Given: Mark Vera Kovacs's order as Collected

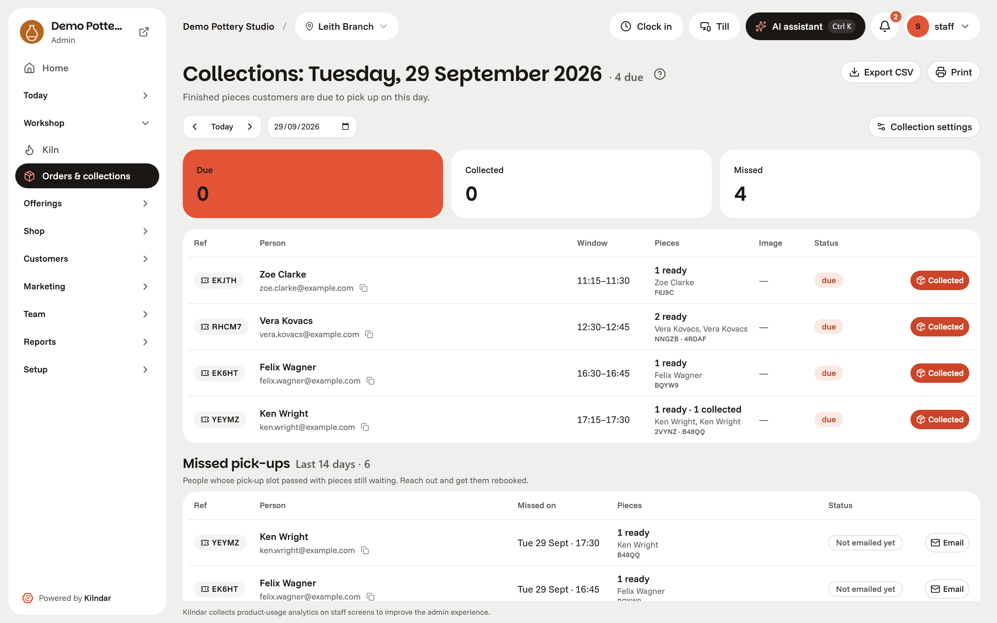Looking at the screenshot, I should coord(939,327).
